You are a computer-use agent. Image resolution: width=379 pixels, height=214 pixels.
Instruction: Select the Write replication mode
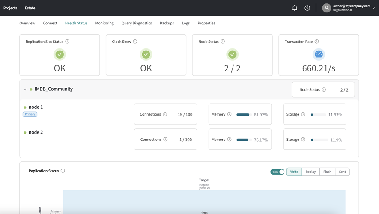294,172
